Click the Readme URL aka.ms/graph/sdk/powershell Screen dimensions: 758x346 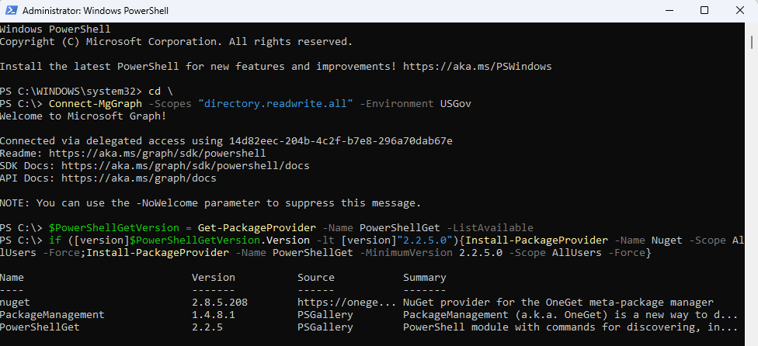(x=158, y=154)
